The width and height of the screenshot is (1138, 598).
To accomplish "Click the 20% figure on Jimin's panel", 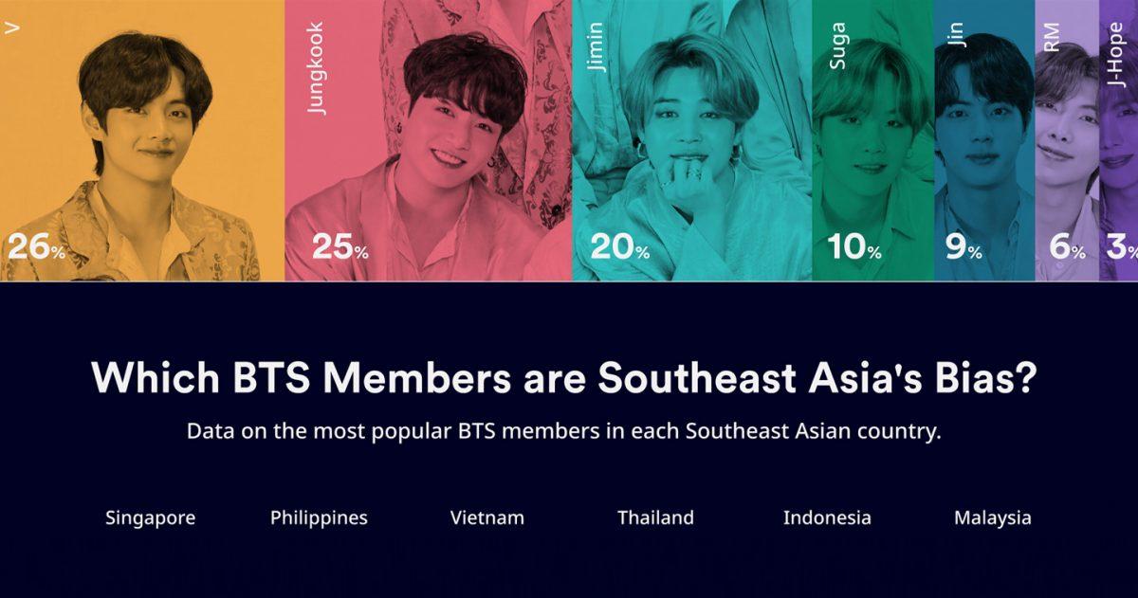I will point(619,248).
